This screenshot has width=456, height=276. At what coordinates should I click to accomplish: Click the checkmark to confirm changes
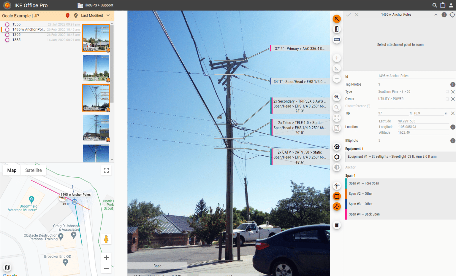348,14
